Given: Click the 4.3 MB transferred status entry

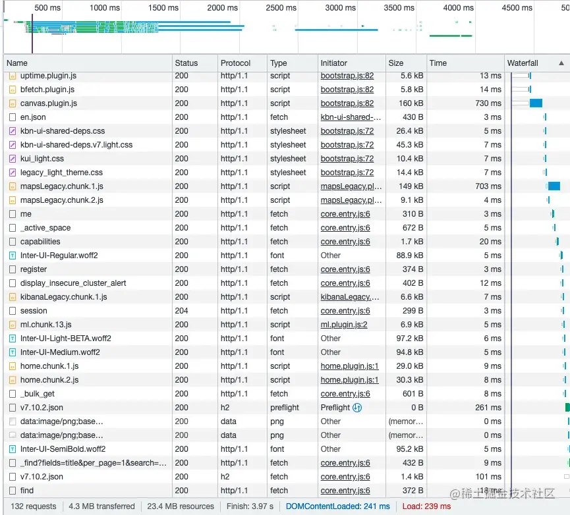Looking at the screenshot, I should (x=101, y=506).
